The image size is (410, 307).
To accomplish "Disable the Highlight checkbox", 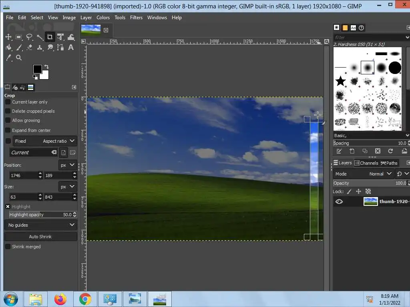I will click(x=8, y=207).
